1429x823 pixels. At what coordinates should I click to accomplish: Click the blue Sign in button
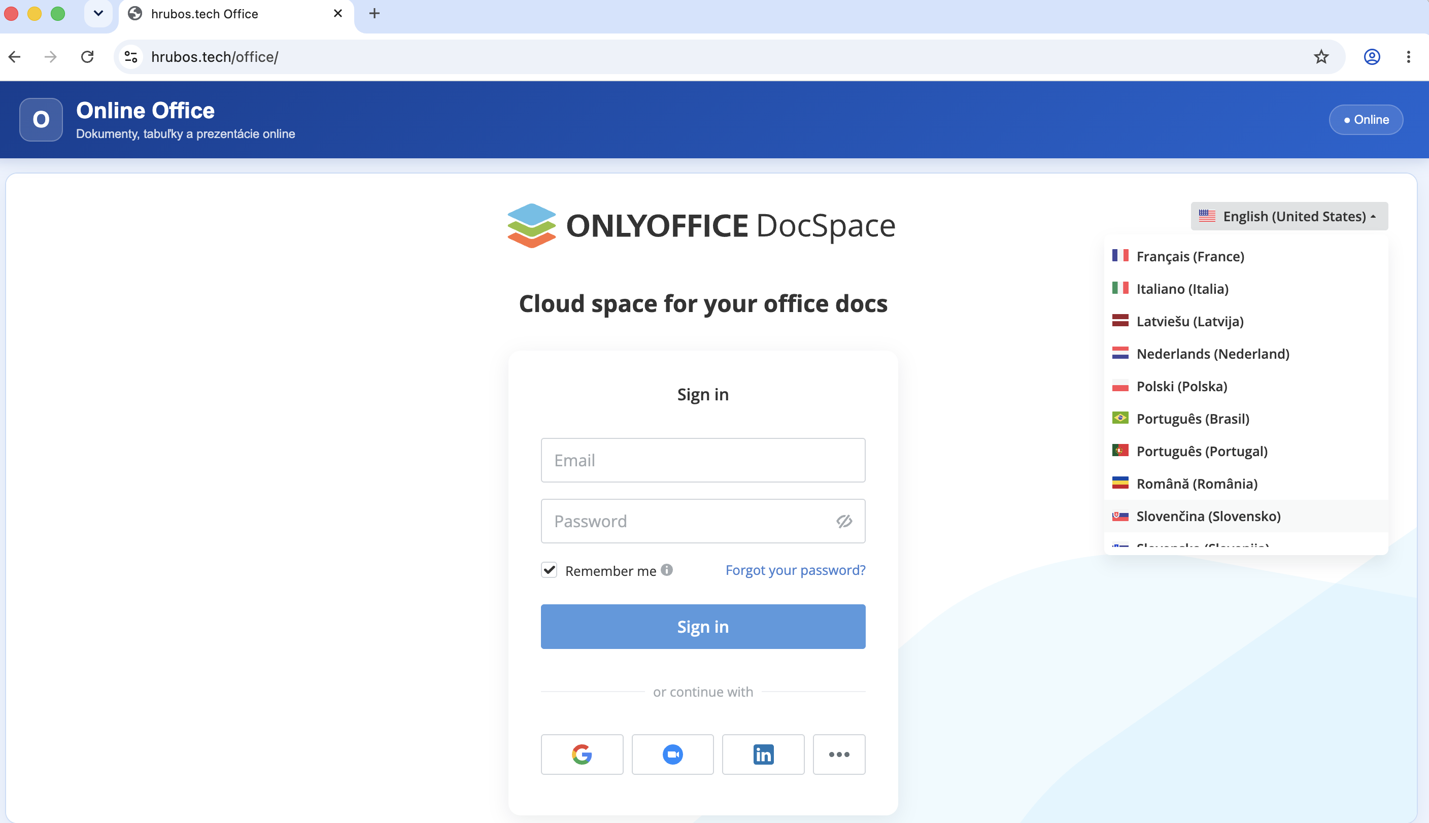(x=703, y=626)
